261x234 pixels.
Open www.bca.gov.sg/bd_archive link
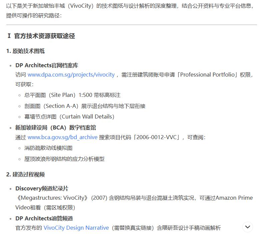tap(62, 137)
